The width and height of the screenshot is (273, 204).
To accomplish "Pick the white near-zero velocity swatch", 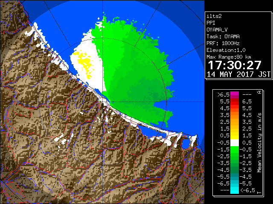I will [235, 143].
